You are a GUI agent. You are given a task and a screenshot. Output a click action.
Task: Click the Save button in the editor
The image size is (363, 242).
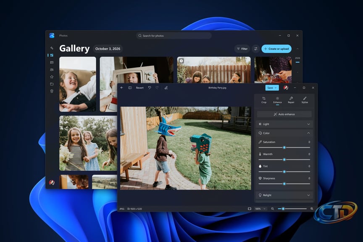tap(270, 88)
